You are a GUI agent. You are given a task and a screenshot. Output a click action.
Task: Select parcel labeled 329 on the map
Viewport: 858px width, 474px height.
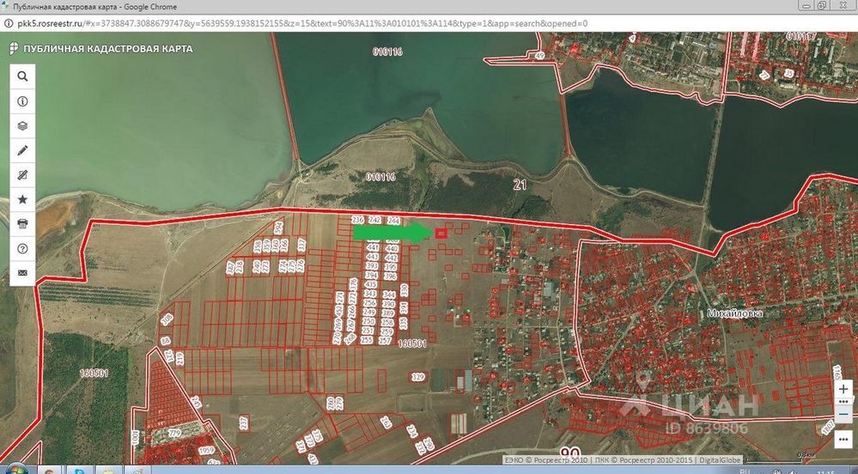click(x=418, y=377)
